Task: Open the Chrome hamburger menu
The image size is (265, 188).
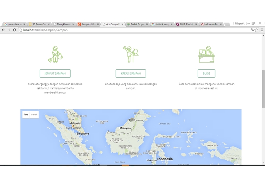Action: click(262, 30)
